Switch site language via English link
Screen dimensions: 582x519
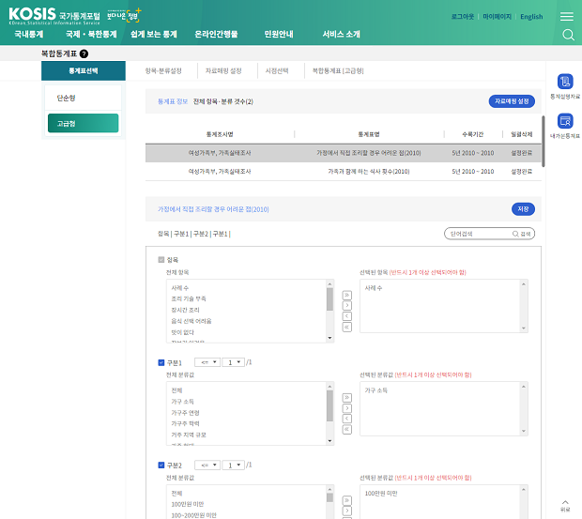531,17
